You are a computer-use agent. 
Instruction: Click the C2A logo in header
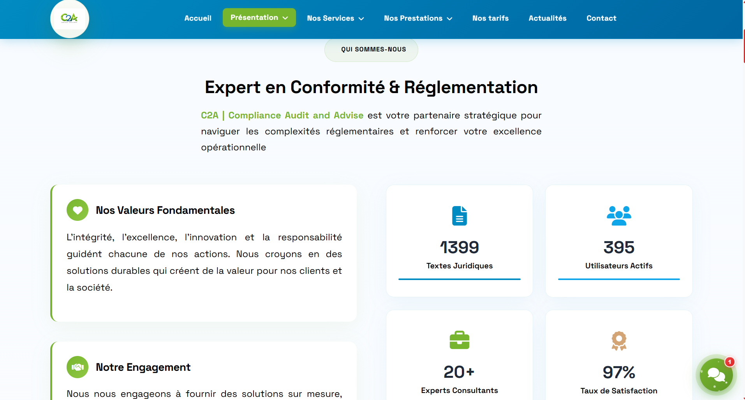pyautogui.click(x=70, y=18)
